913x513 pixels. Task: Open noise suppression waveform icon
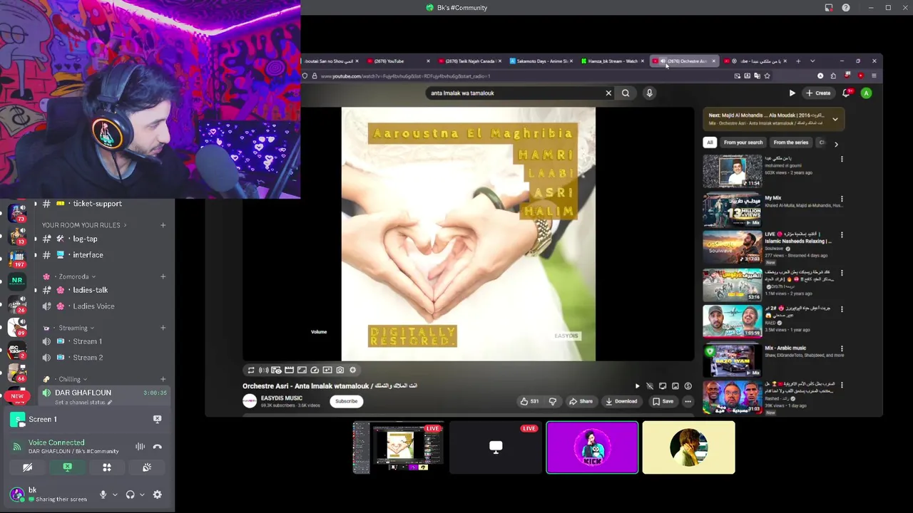(140, 447)
